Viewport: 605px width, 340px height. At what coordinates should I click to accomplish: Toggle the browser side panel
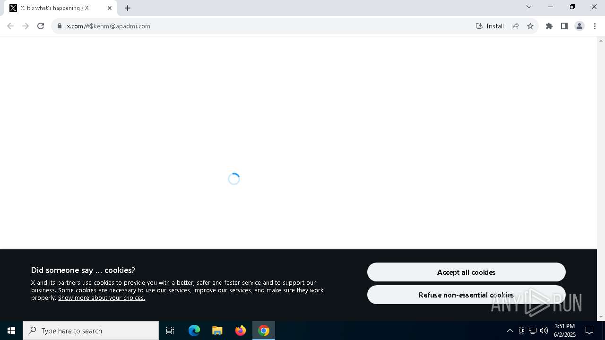[x=564, y=26]
